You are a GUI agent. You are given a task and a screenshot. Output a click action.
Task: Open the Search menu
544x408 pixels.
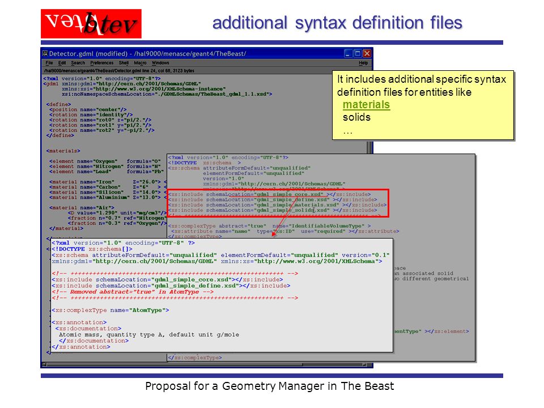[78, 63]
